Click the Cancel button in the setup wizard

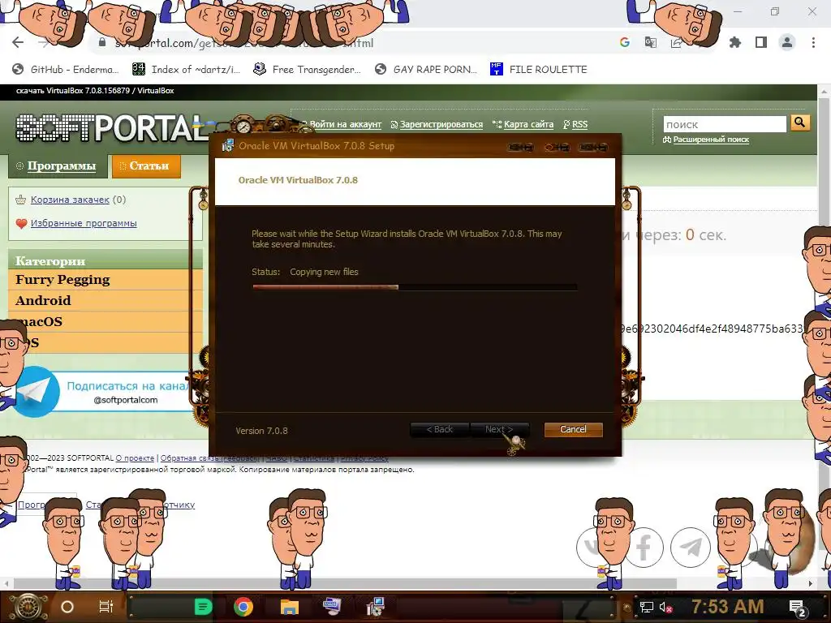pyautogui.click(x=574, y=430)
